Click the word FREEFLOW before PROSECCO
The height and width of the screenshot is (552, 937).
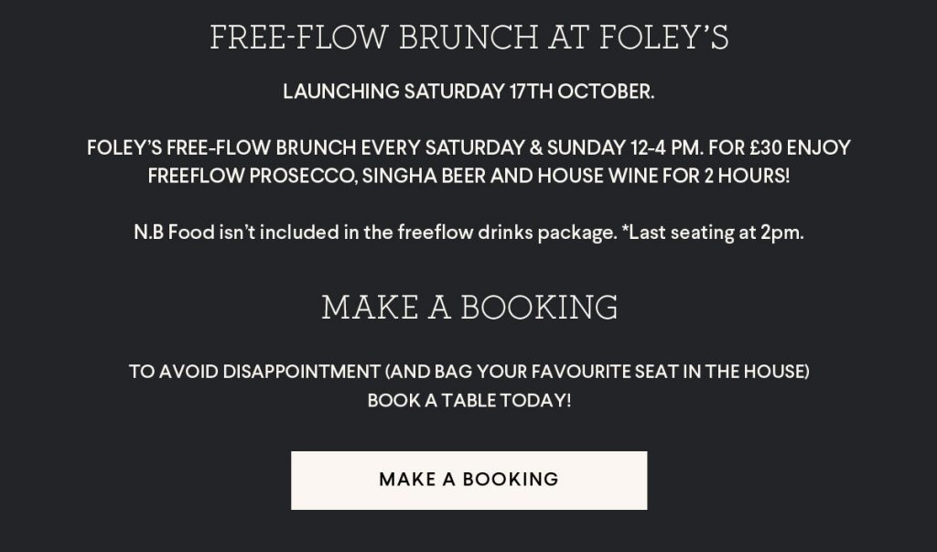click(196, 176)
